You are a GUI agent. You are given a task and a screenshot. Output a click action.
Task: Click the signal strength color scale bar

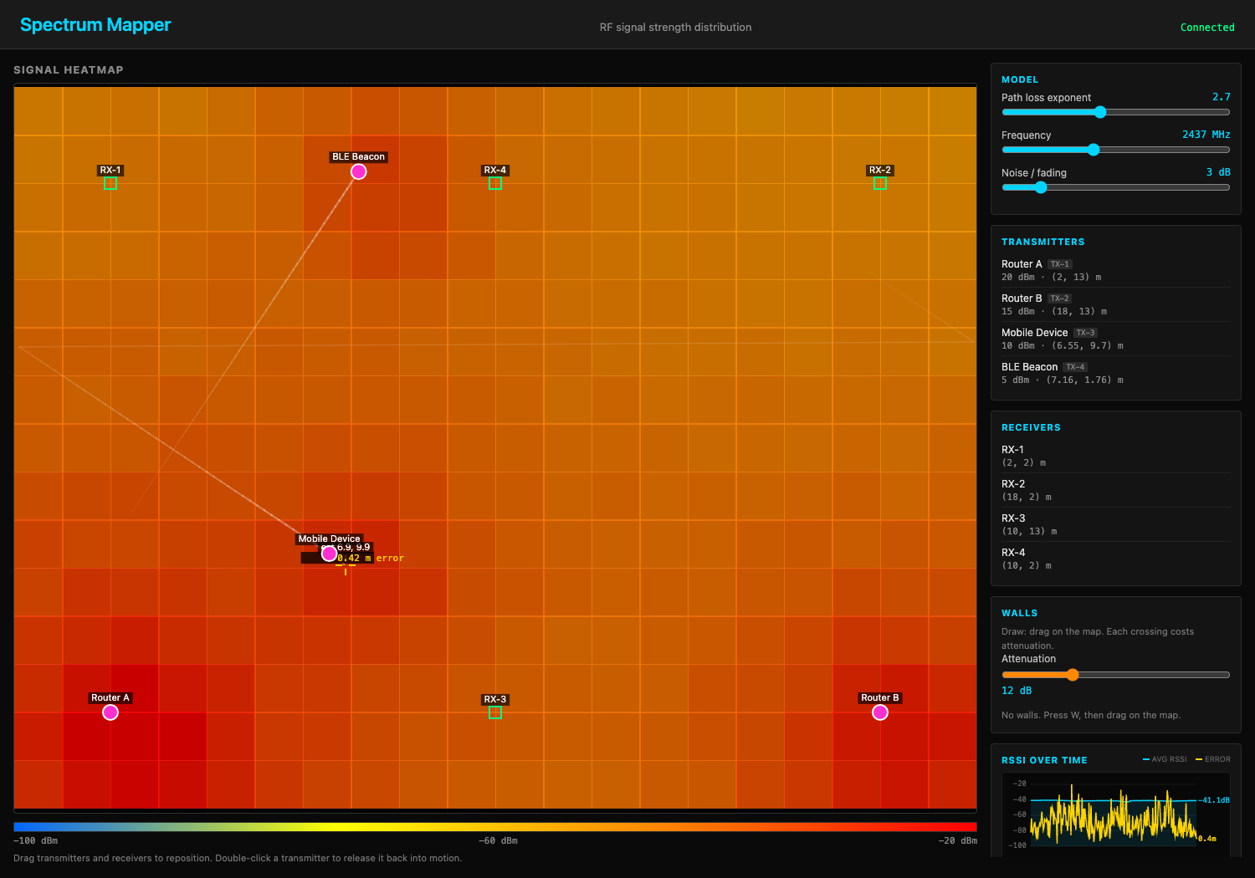tap(495, 827)
